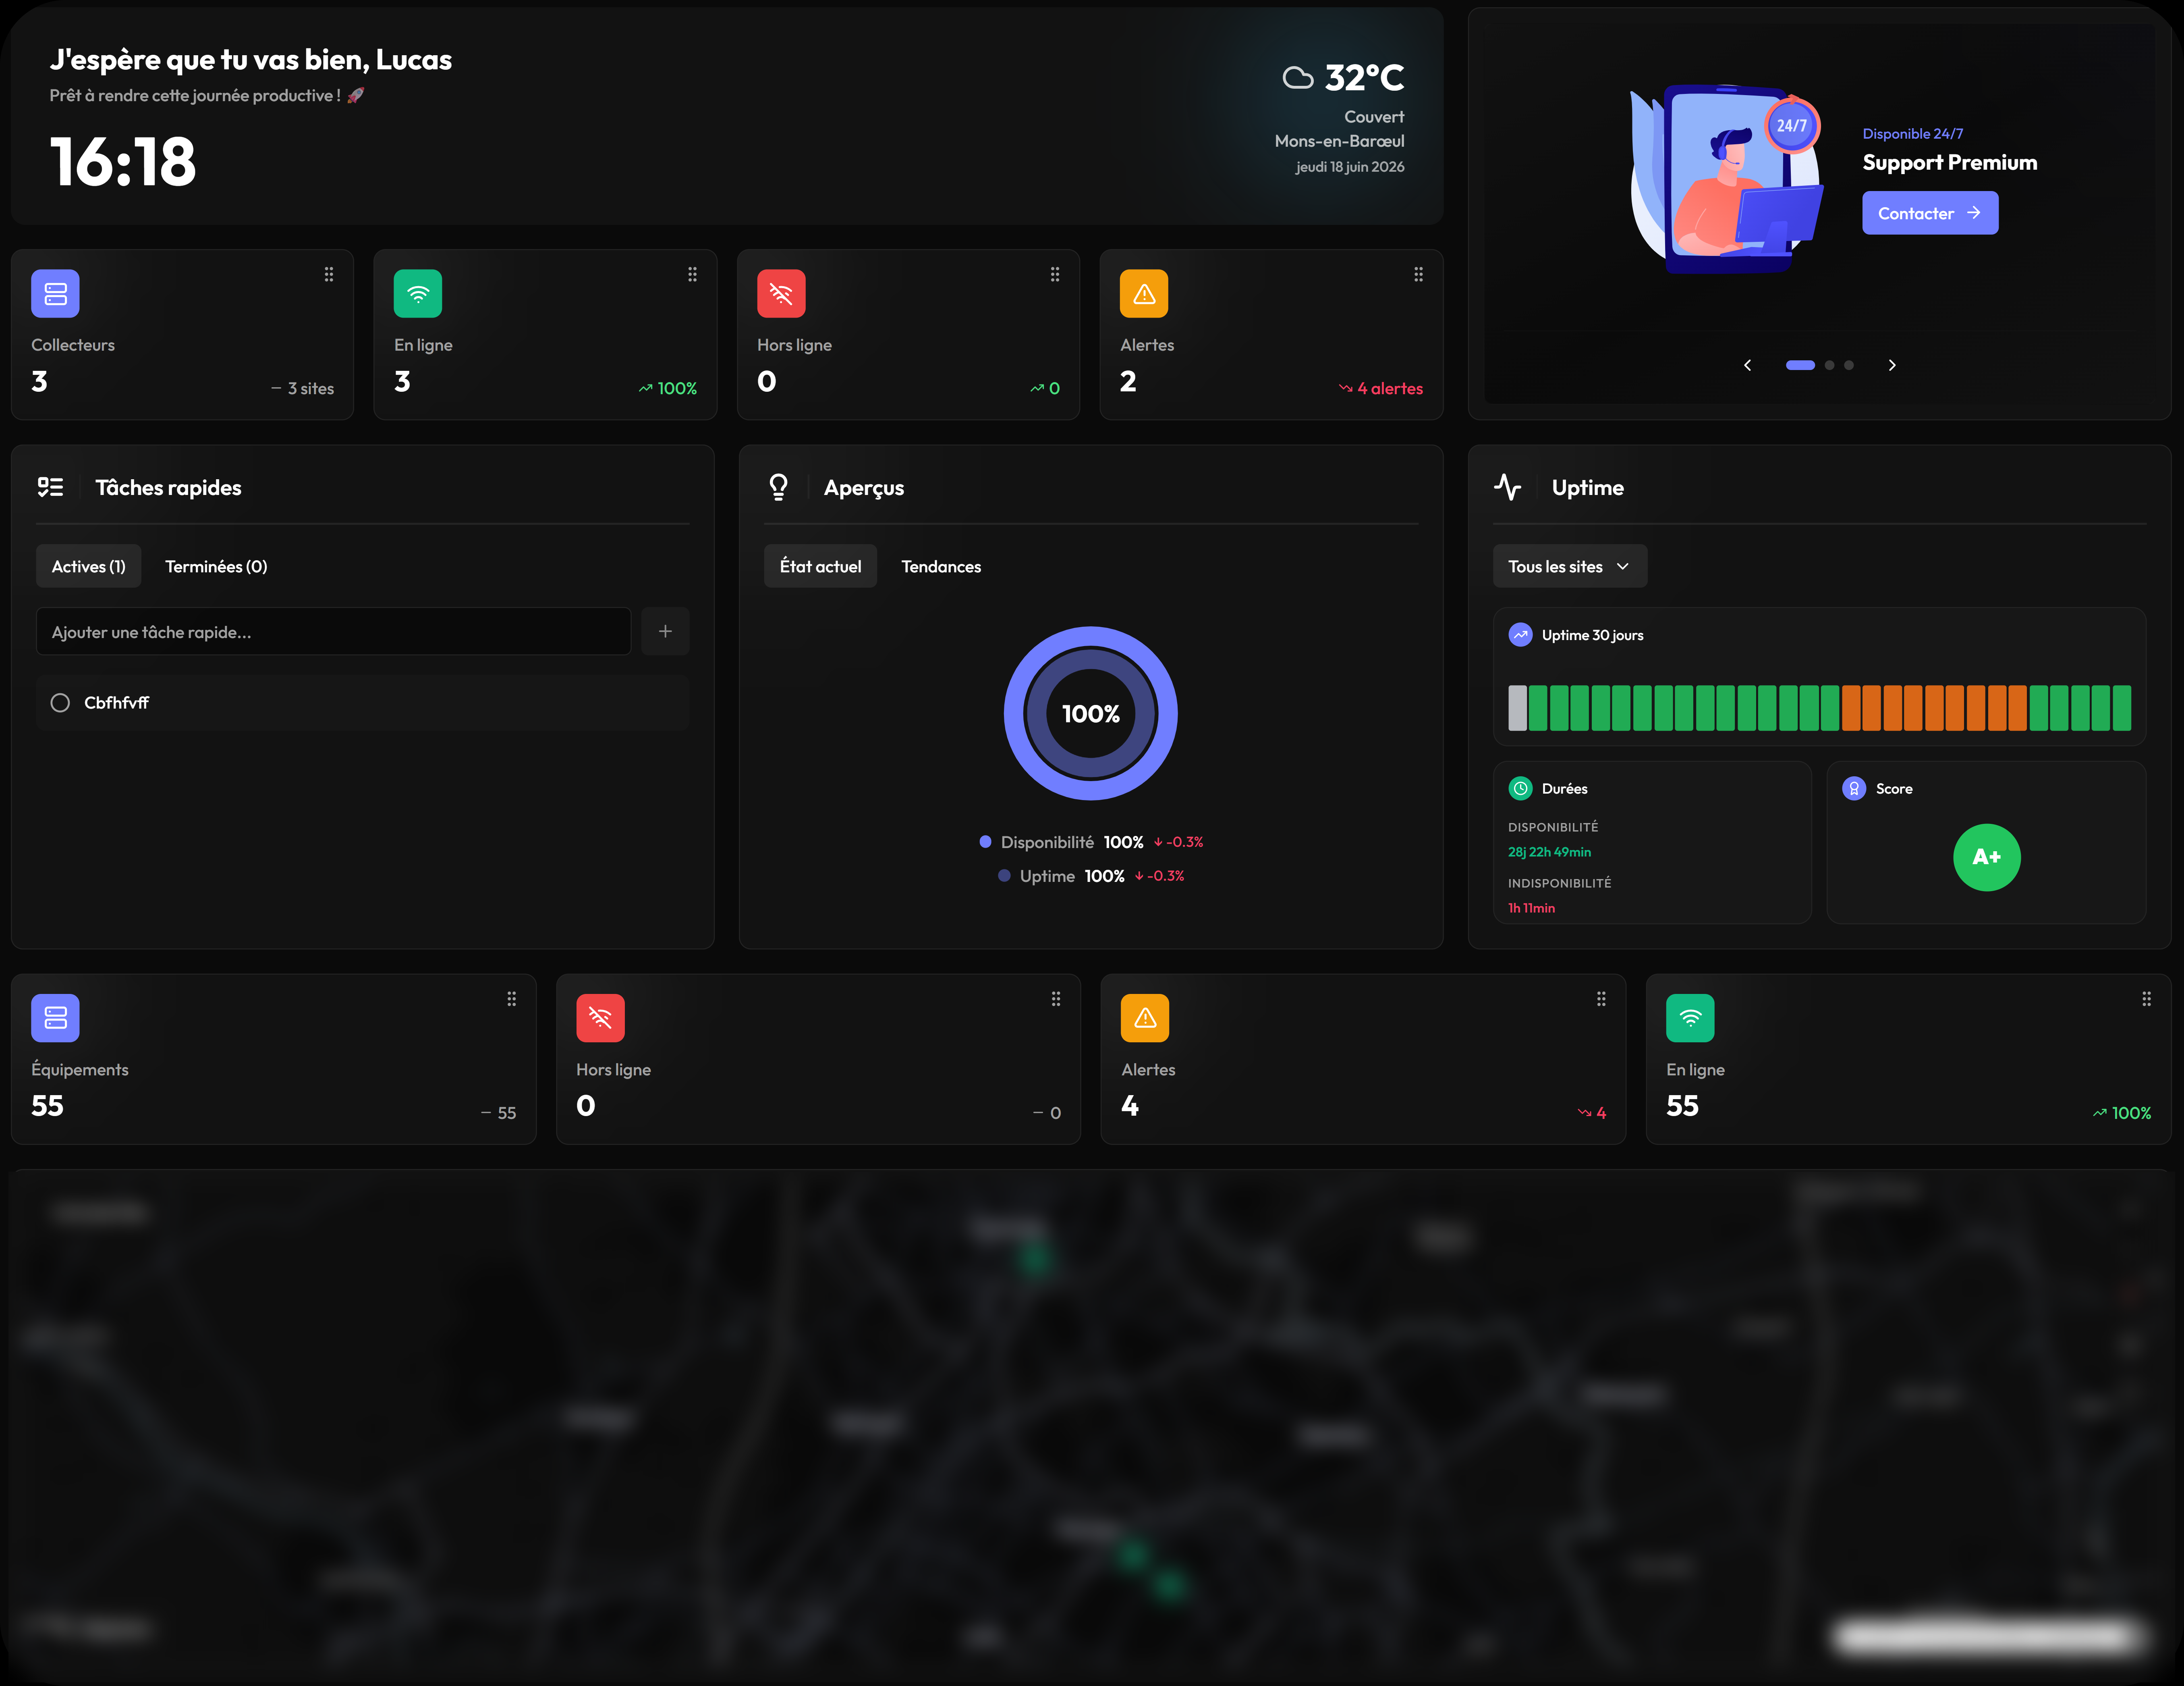Click the 1h 11min unavailability value
Screen dimensions: 2184x1686
click(x=1531, y=908)
